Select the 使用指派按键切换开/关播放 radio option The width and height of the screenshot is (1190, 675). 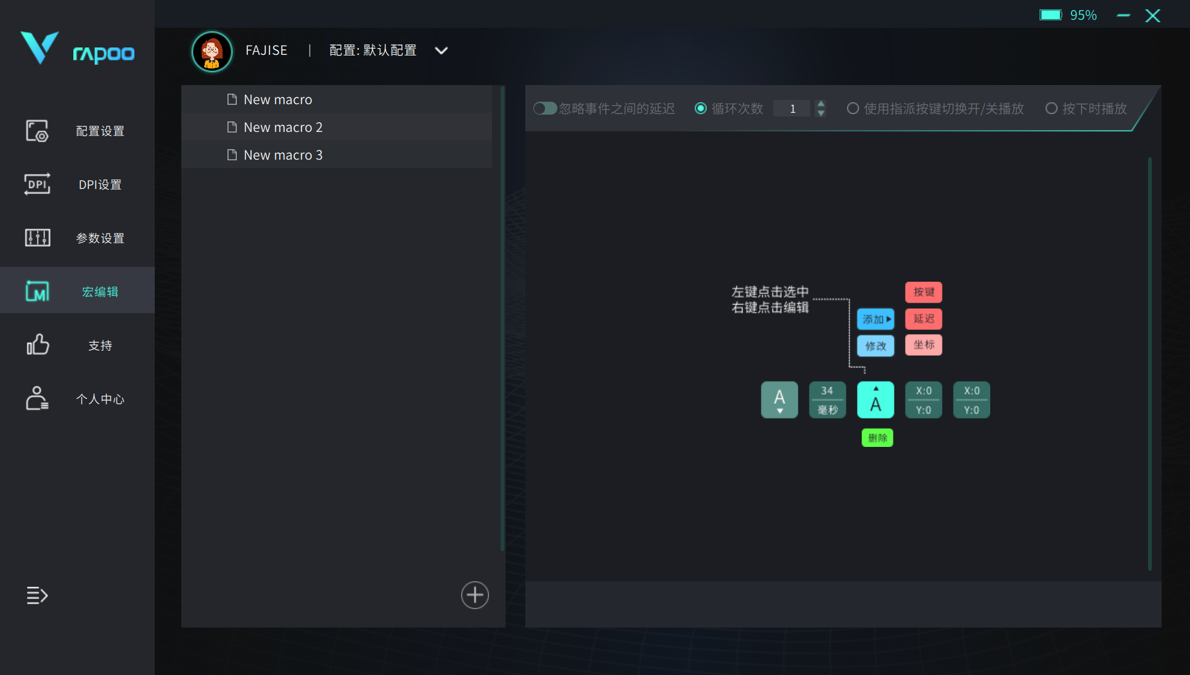[853, 108]
